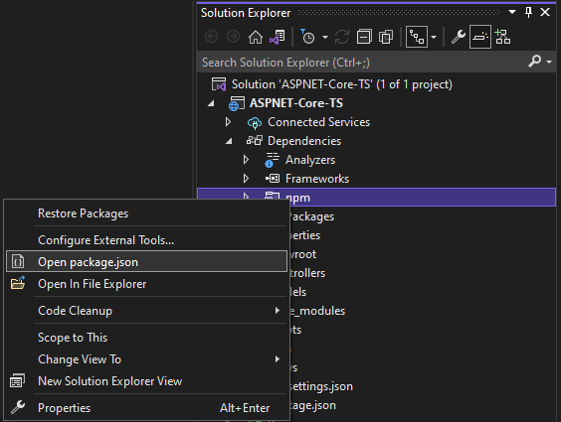Image resolution: width=561 pixels, height=422 pixels.
Task: Click the Forward navigation arrow in Solution Explorer
Action: point(234,37)
